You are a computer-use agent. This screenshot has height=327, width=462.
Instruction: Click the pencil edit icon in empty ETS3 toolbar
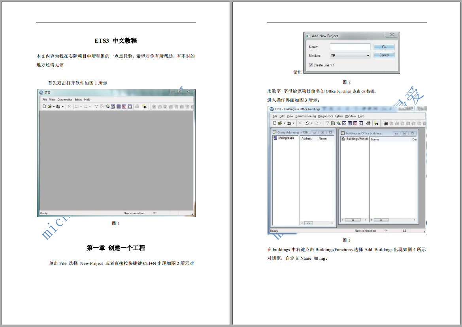point(107,106)
